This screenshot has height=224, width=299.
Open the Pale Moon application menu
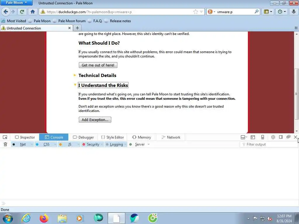pos(16,3)
